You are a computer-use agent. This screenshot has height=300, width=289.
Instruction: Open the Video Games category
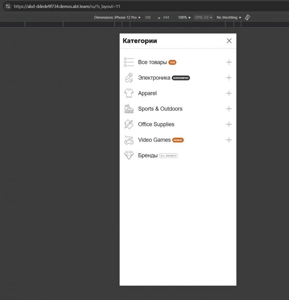click(154, 140)
